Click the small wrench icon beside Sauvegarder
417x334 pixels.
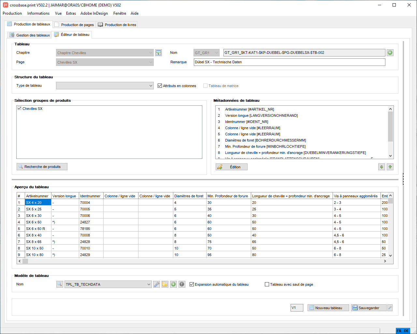[x=390, y=308]
